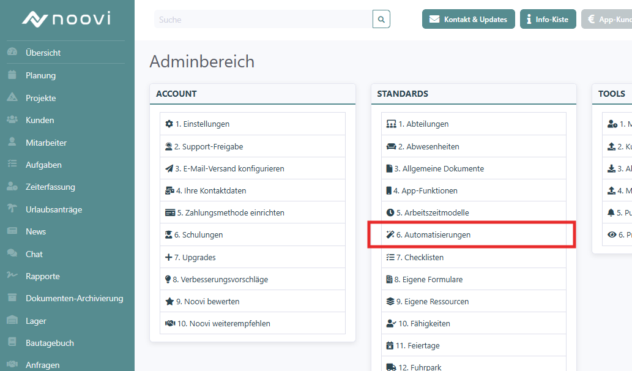Click the search magnifier button
Image resolution: width=632 pixels, height=371 pixels.
point(381,19)
